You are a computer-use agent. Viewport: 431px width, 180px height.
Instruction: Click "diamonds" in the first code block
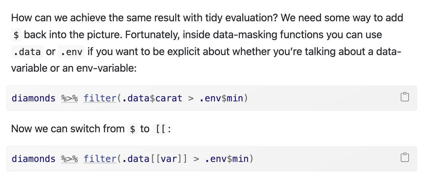point(33,98)
